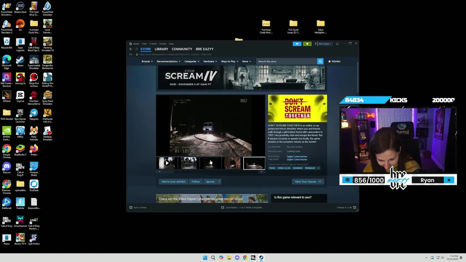Open Windows Start menu
This screenshot has width=466, height=262.
(x=205, y=258)
